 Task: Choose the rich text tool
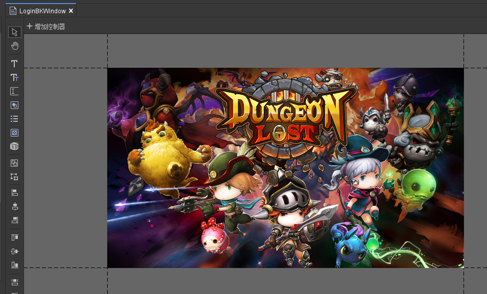click(15, 77)
